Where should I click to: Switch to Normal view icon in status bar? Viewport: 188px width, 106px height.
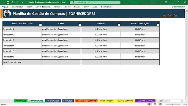[x=149, y=104]
